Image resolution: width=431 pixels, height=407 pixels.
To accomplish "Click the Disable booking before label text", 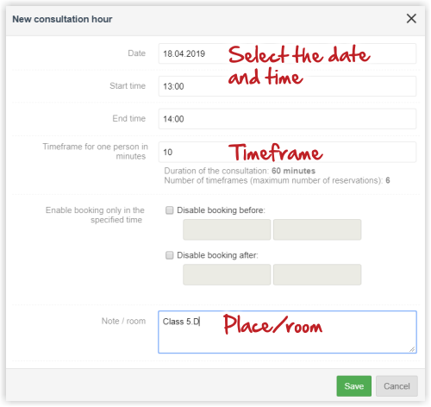I will (221, 210).
